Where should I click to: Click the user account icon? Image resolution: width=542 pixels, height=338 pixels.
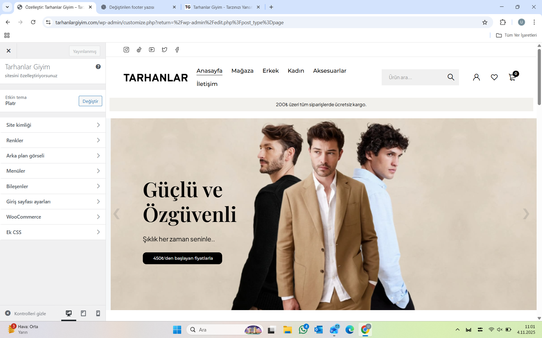click(x=476, y=77)
